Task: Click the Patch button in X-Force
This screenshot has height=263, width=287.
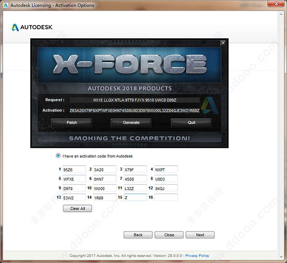Action: 71,122
